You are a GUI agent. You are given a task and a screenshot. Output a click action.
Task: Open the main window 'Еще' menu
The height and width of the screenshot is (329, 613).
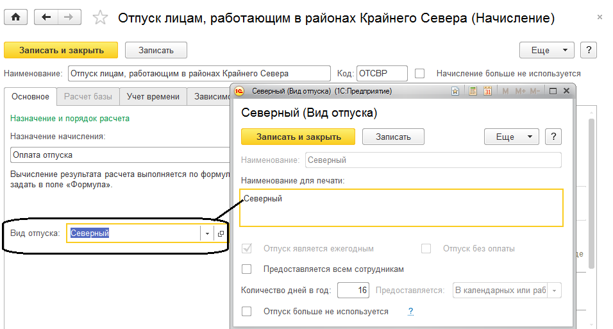tap(546, 50)
